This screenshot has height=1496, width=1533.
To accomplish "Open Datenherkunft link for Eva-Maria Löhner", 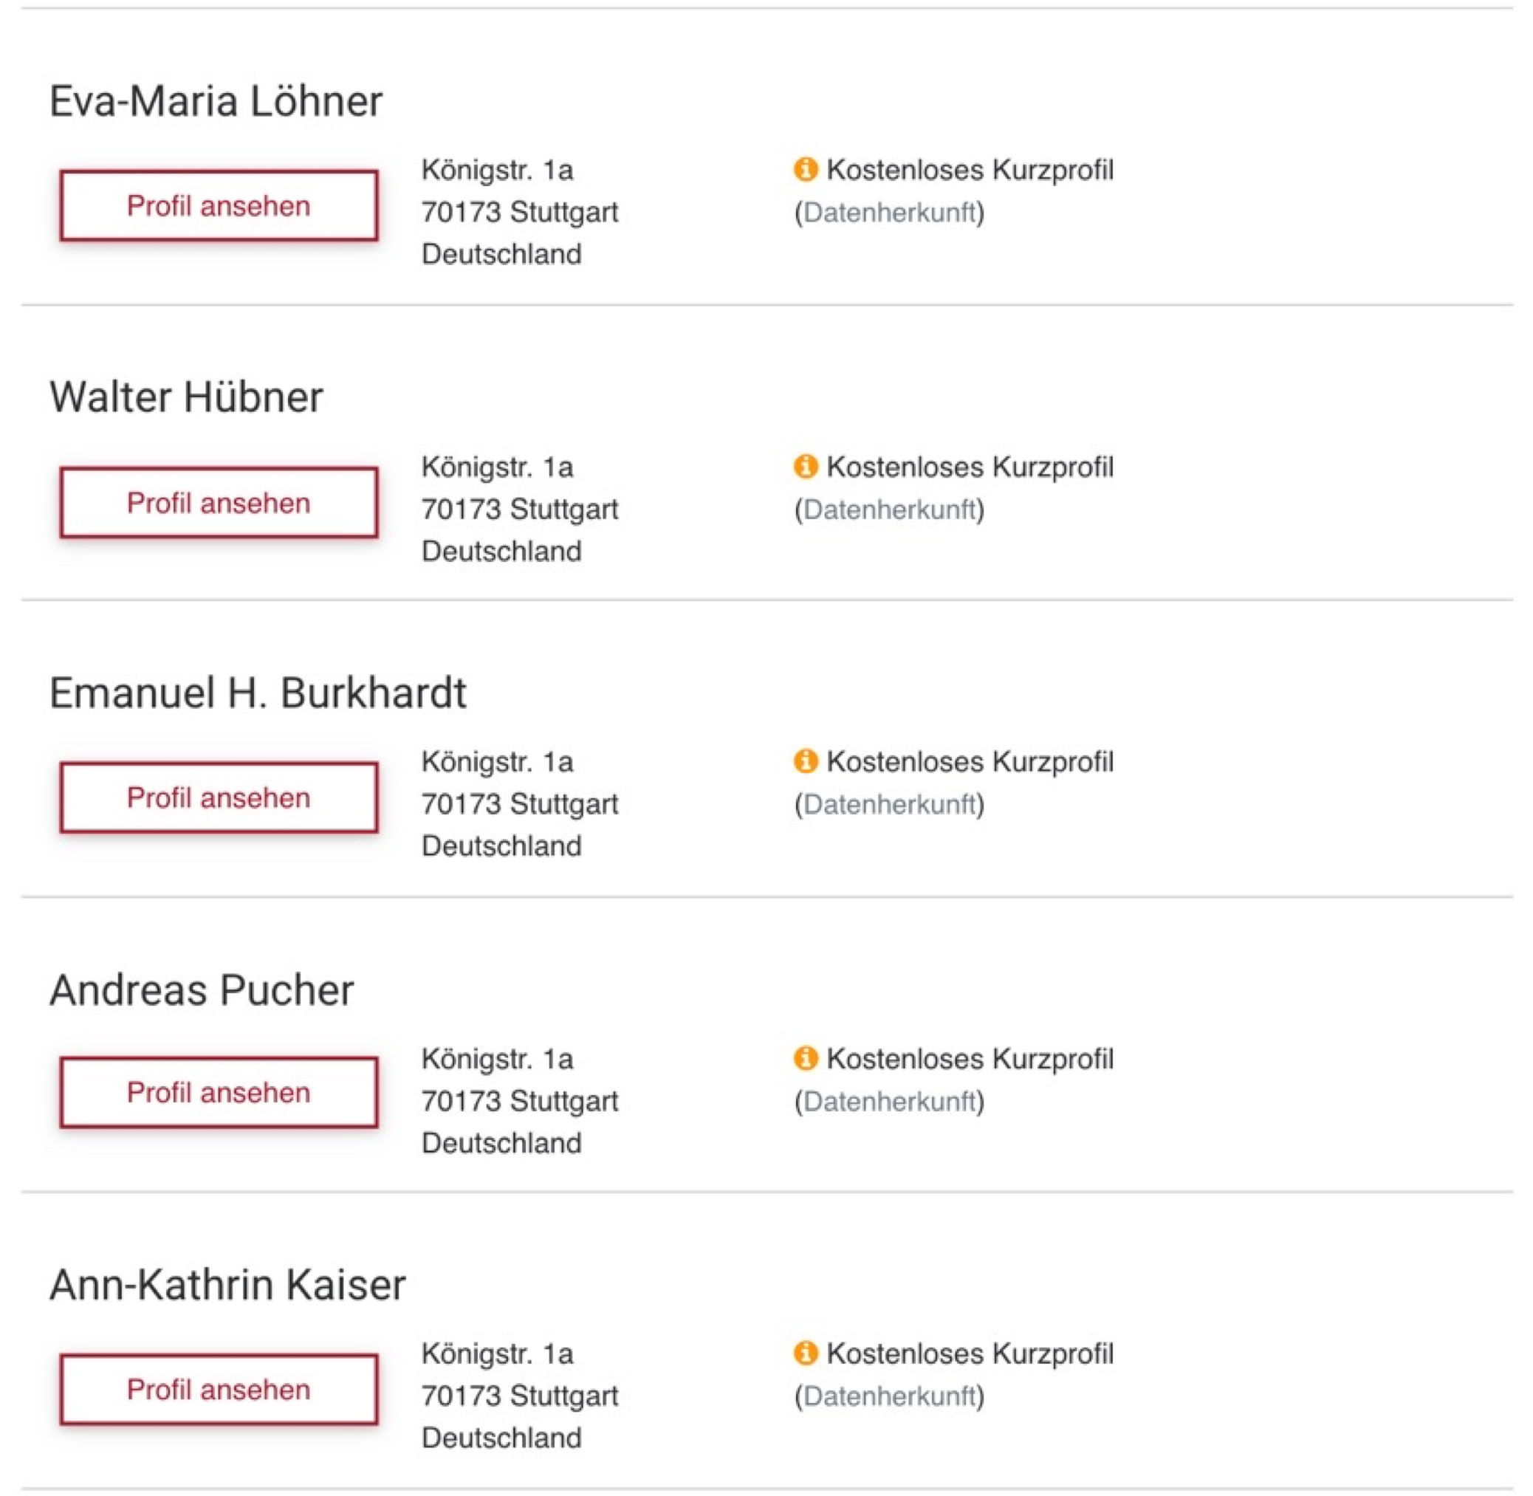I will pyautogui.click(x=888, y=212).
